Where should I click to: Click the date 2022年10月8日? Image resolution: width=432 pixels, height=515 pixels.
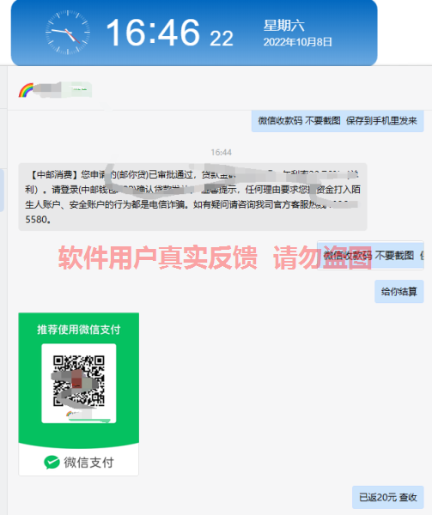[298, 42]
